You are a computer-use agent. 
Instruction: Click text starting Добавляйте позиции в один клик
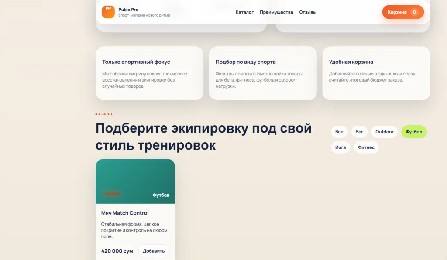(372, 77)
